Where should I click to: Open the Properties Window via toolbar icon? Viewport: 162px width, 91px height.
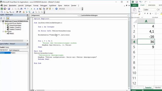pyautogui.click(x=47, y=9)
